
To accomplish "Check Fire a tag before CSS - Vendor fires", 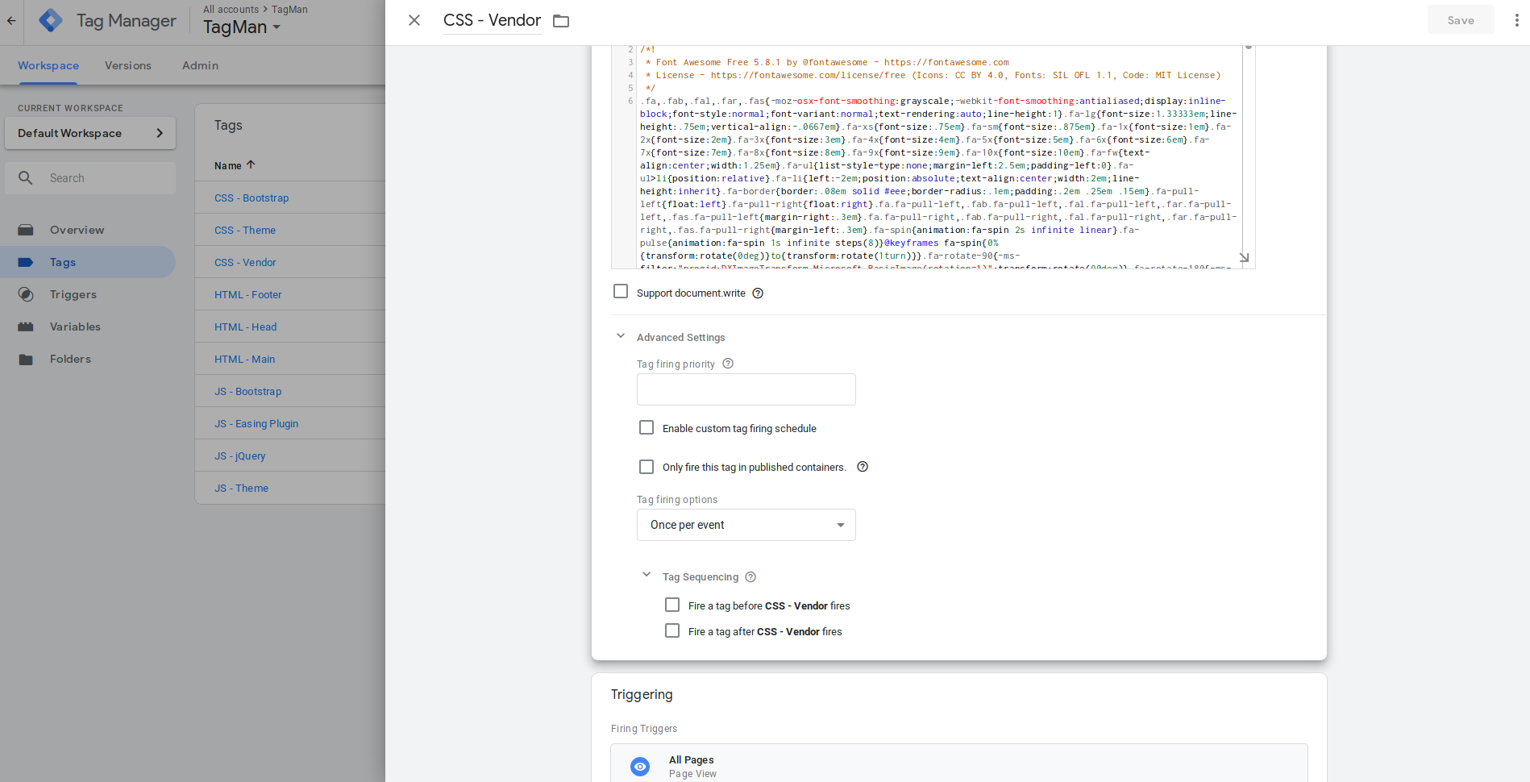I will coord(672,605).
